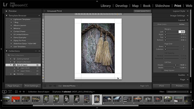Collapse right panel with side arrow

(193, 49)
